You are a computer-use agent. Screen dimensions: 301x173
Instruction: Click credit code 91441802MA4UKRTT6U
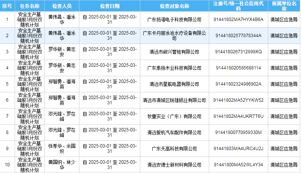click(x=239, y=116)
